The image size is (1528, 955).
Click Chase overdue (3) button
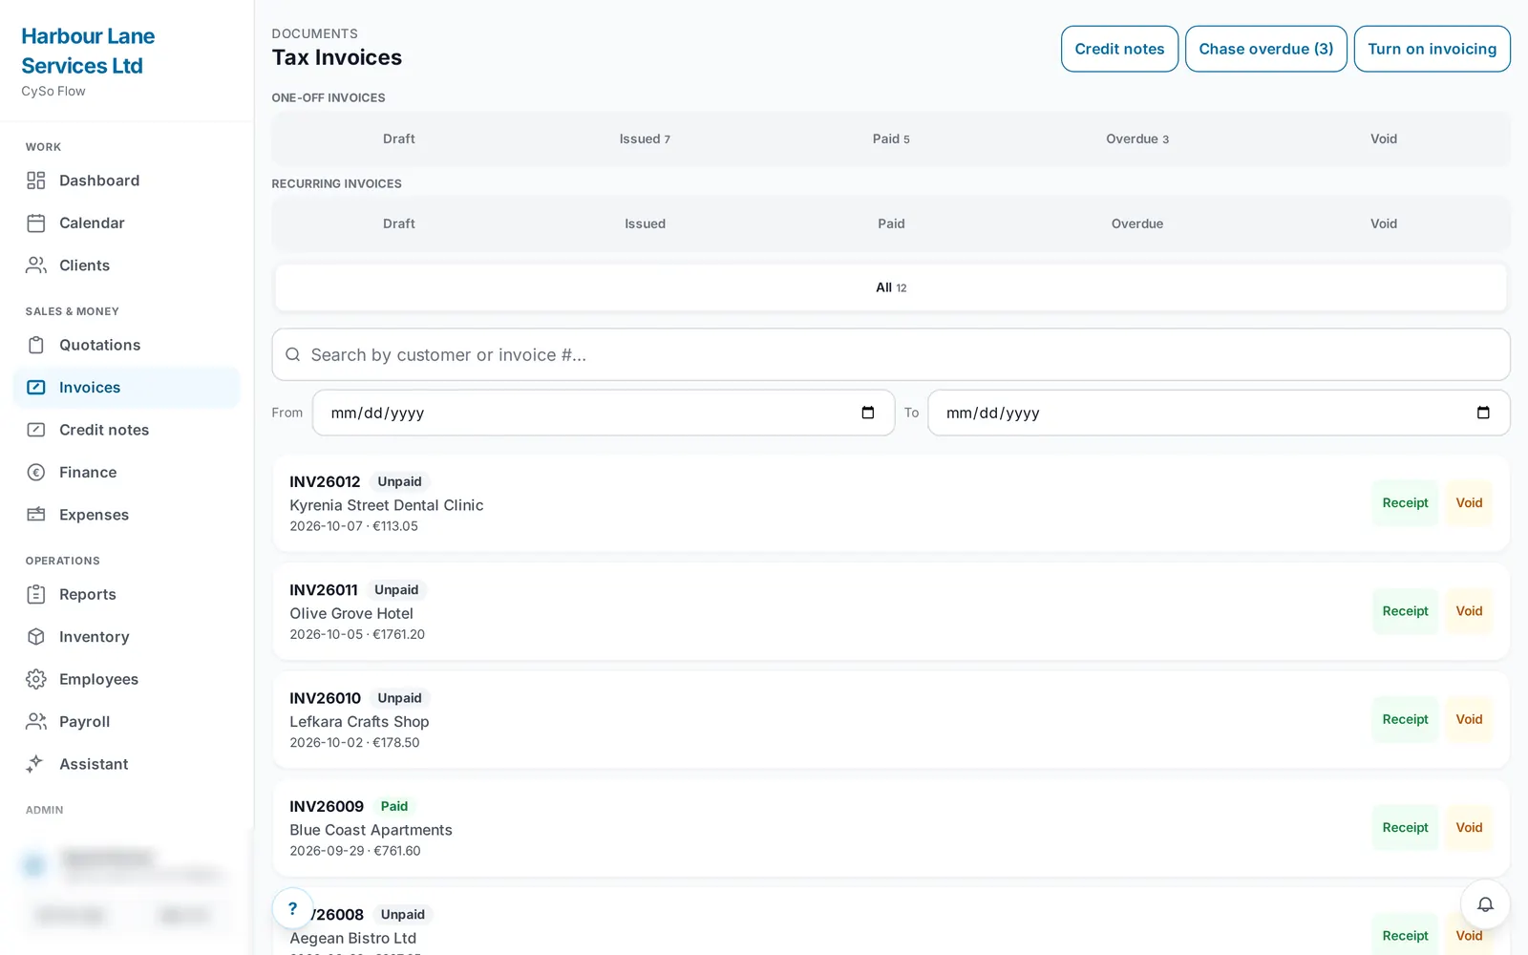[x=1266, y=49]
